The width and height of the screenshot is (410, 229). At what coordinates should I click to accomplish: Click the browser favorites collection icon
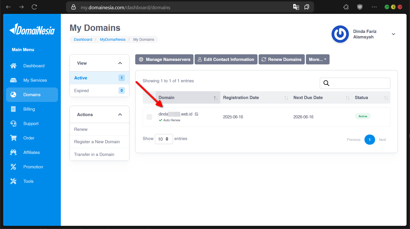click(x=307, y=7)
